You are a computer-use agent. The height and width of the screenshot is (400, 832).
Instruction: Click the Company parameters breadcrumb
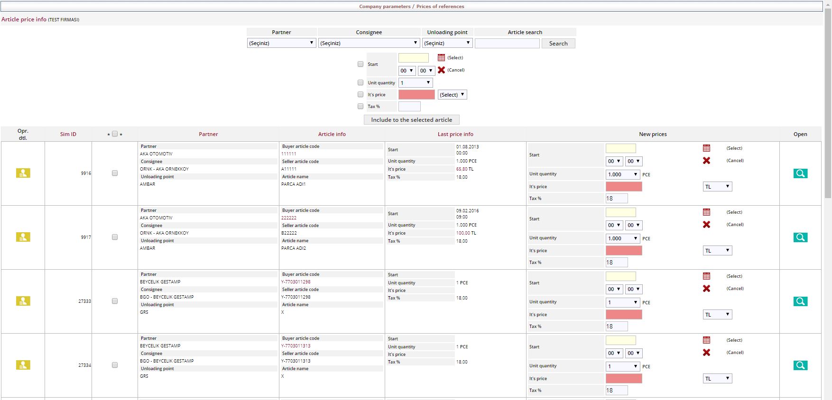coord(385,7)
